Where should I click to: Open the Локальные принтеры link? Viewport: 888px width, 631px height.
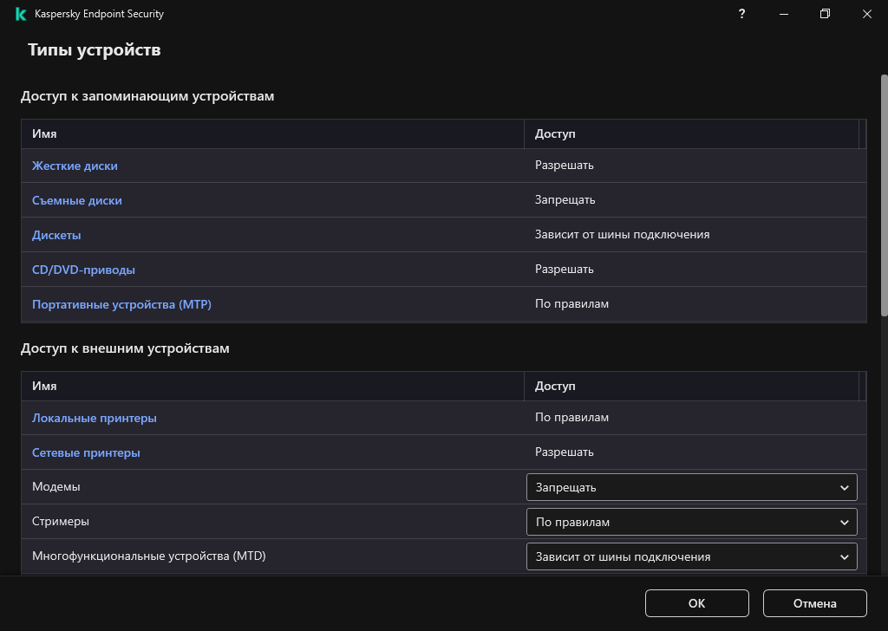click(95, 418)
